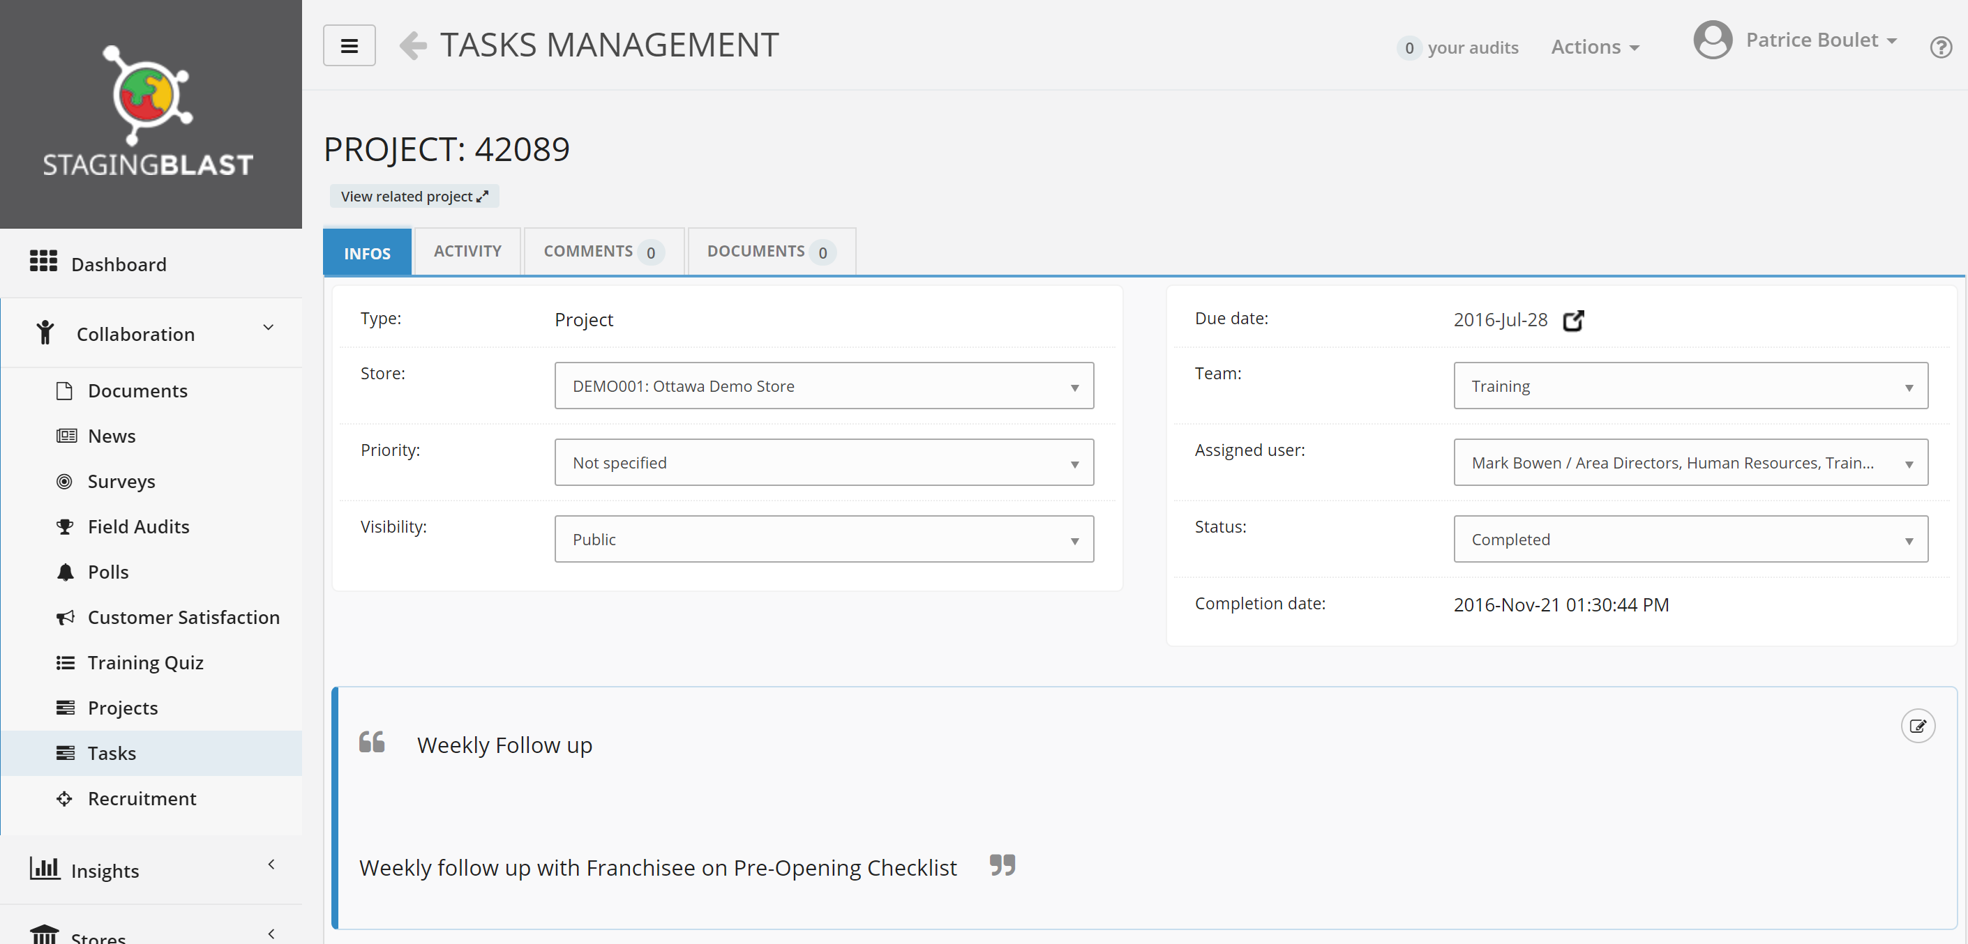Collapse the Collaboration sidebar section

click(x=268, y=328)
